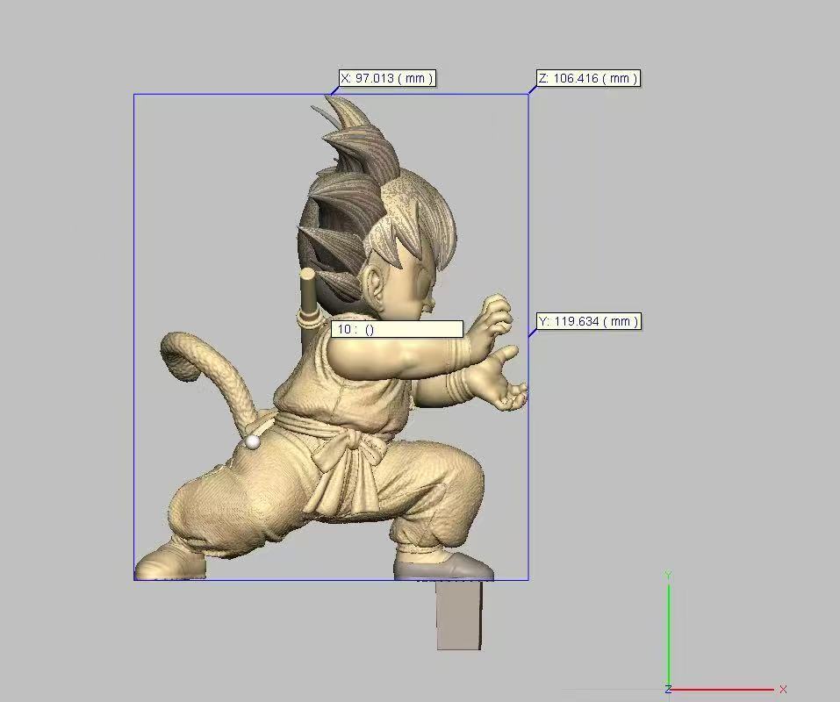Select the white sphere marker on the tail

click(253, 442)
